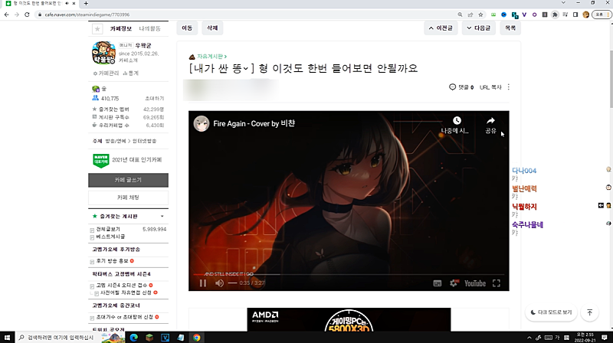
Task: Click the 카페 채팅 button
Action: [x=128, y=198]
